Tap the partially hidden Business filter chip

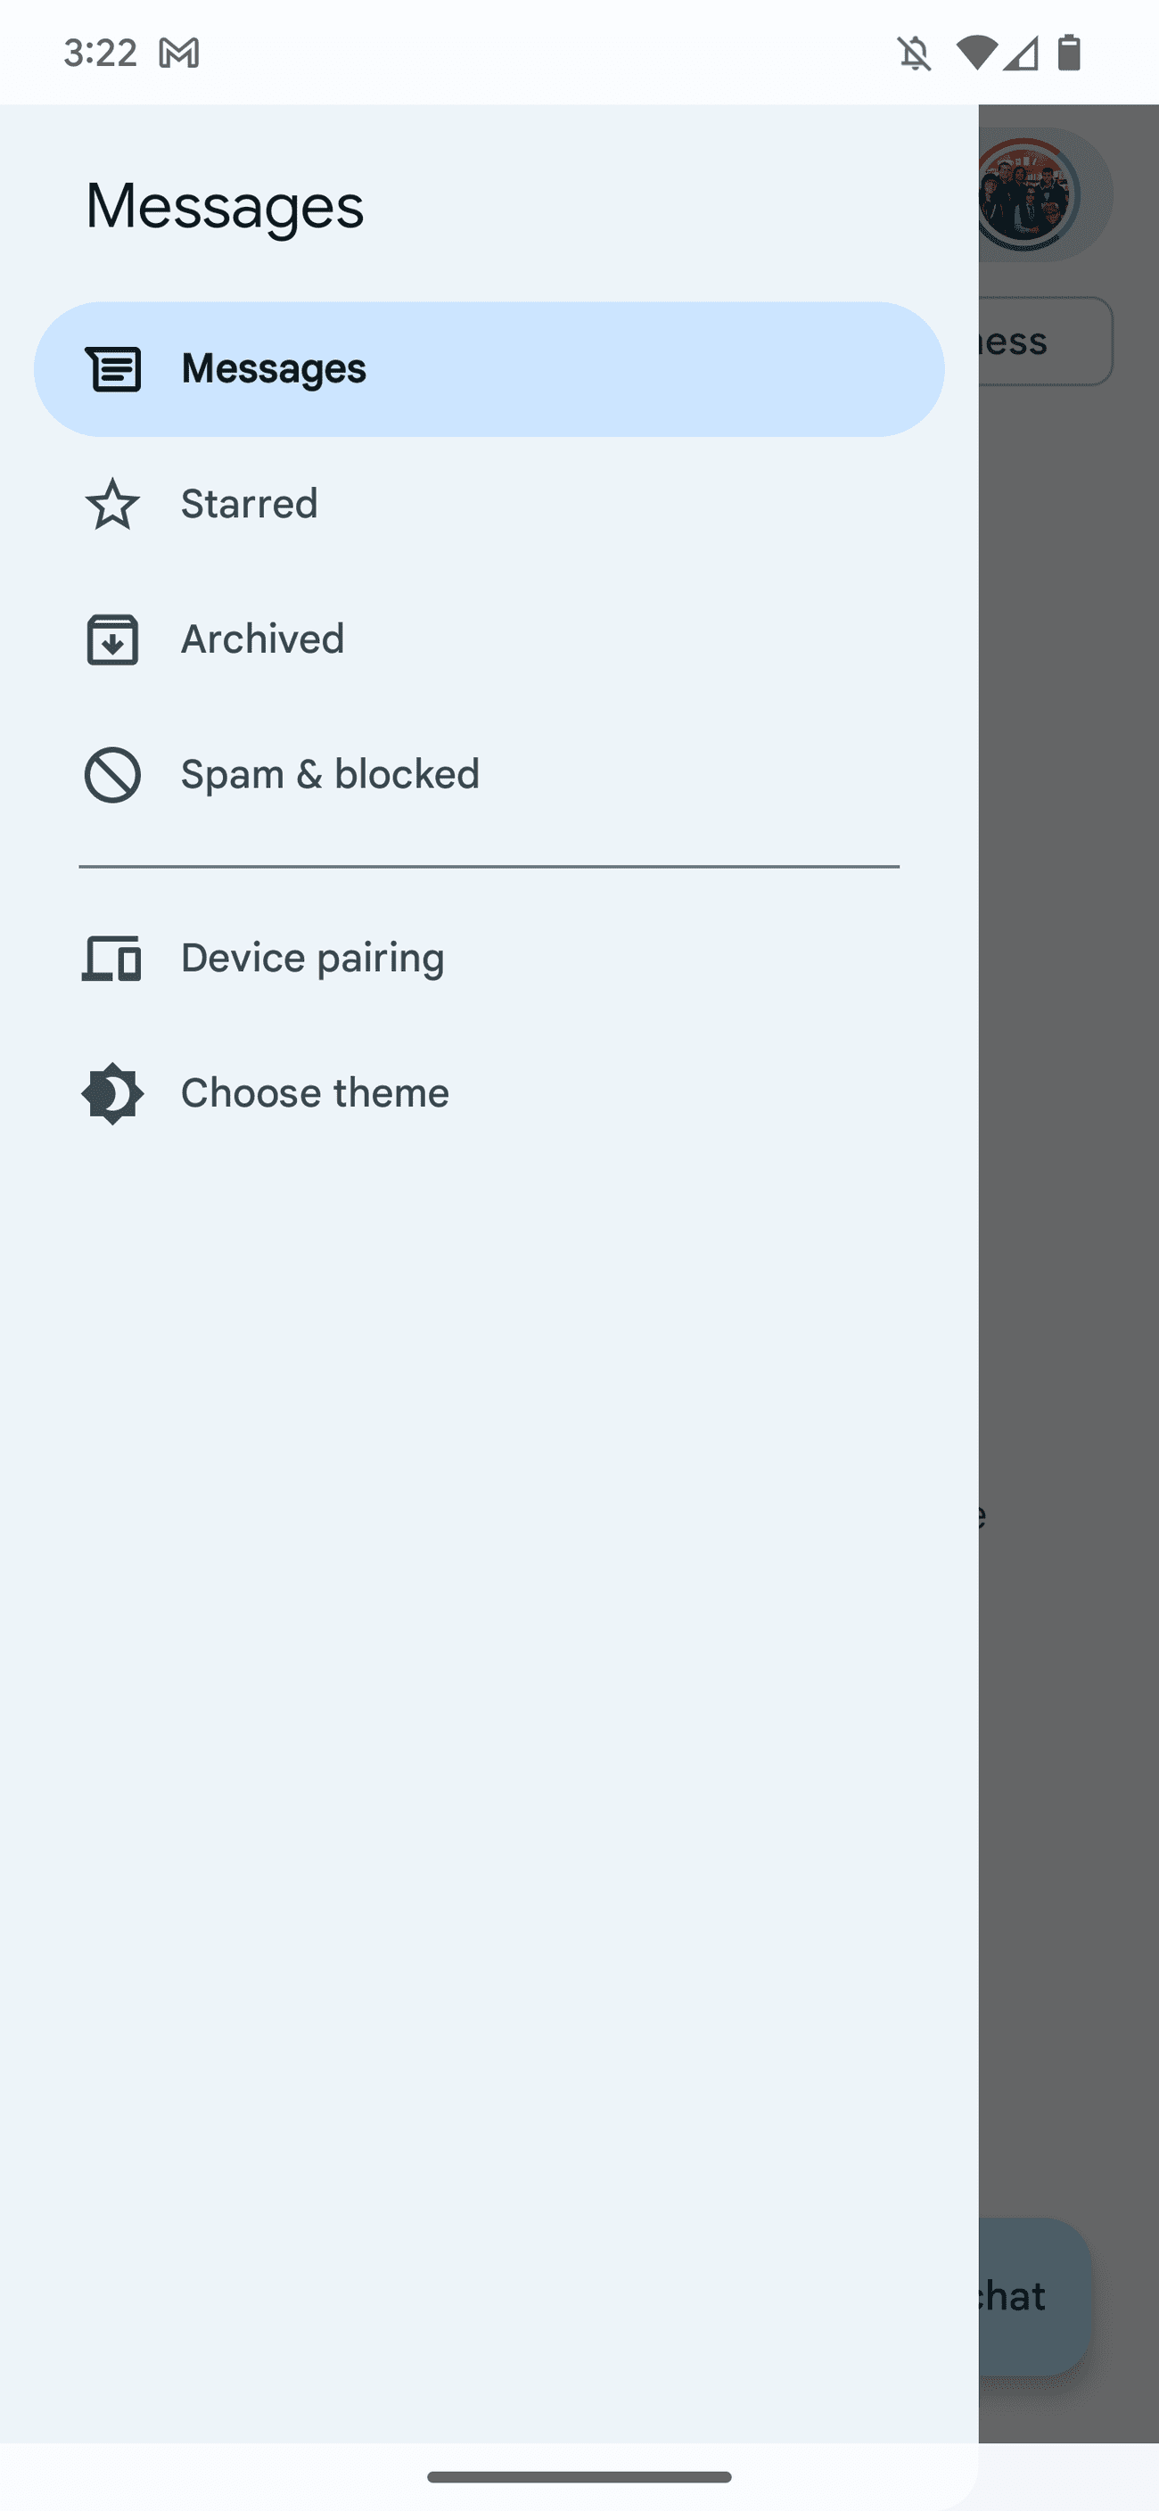pos(1045,342)
